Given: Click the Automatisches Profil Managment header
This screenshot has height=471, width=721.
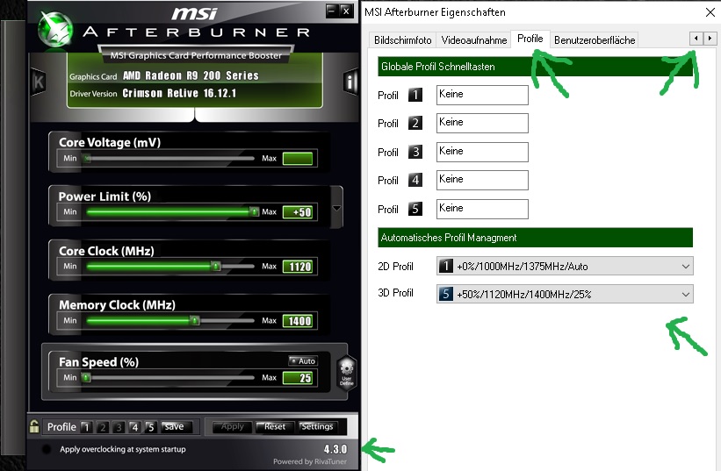Looking at the screenshot, I should 535,238.
